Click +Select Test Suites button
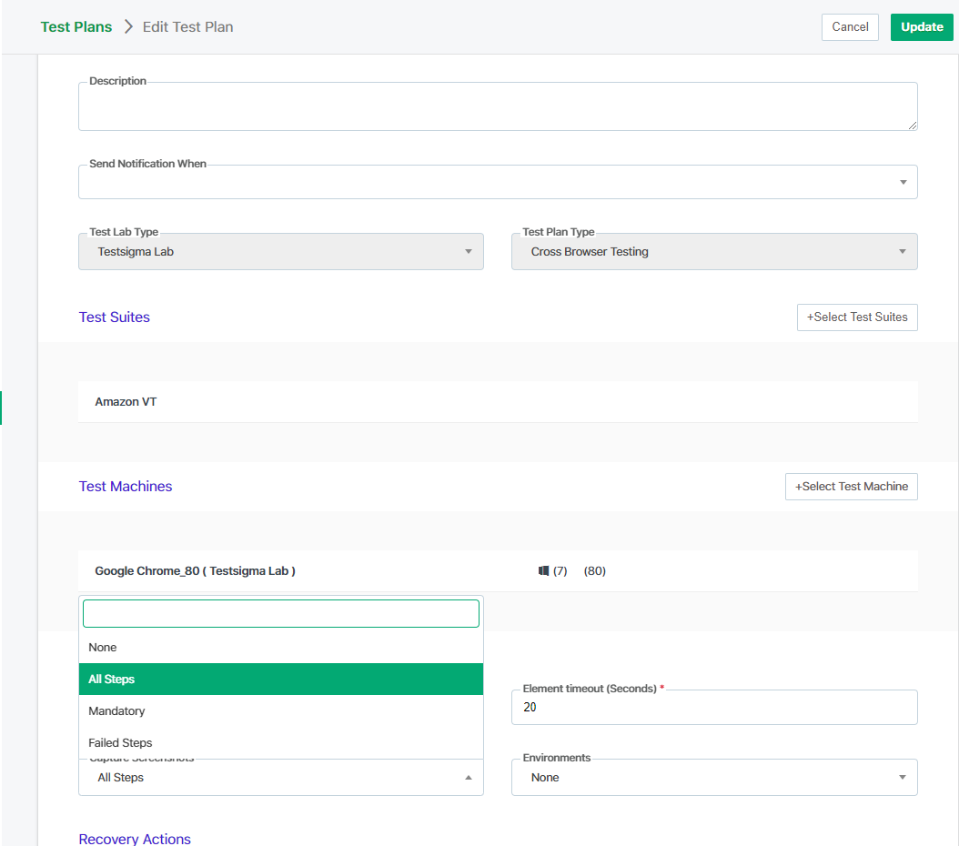Image resolution: width=959 pixels, height=846 pixels. (857, 317)
